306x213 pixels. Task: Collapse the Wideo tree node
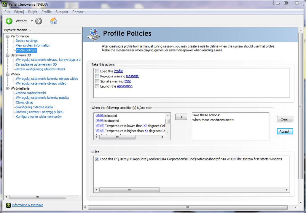[8, 74]
